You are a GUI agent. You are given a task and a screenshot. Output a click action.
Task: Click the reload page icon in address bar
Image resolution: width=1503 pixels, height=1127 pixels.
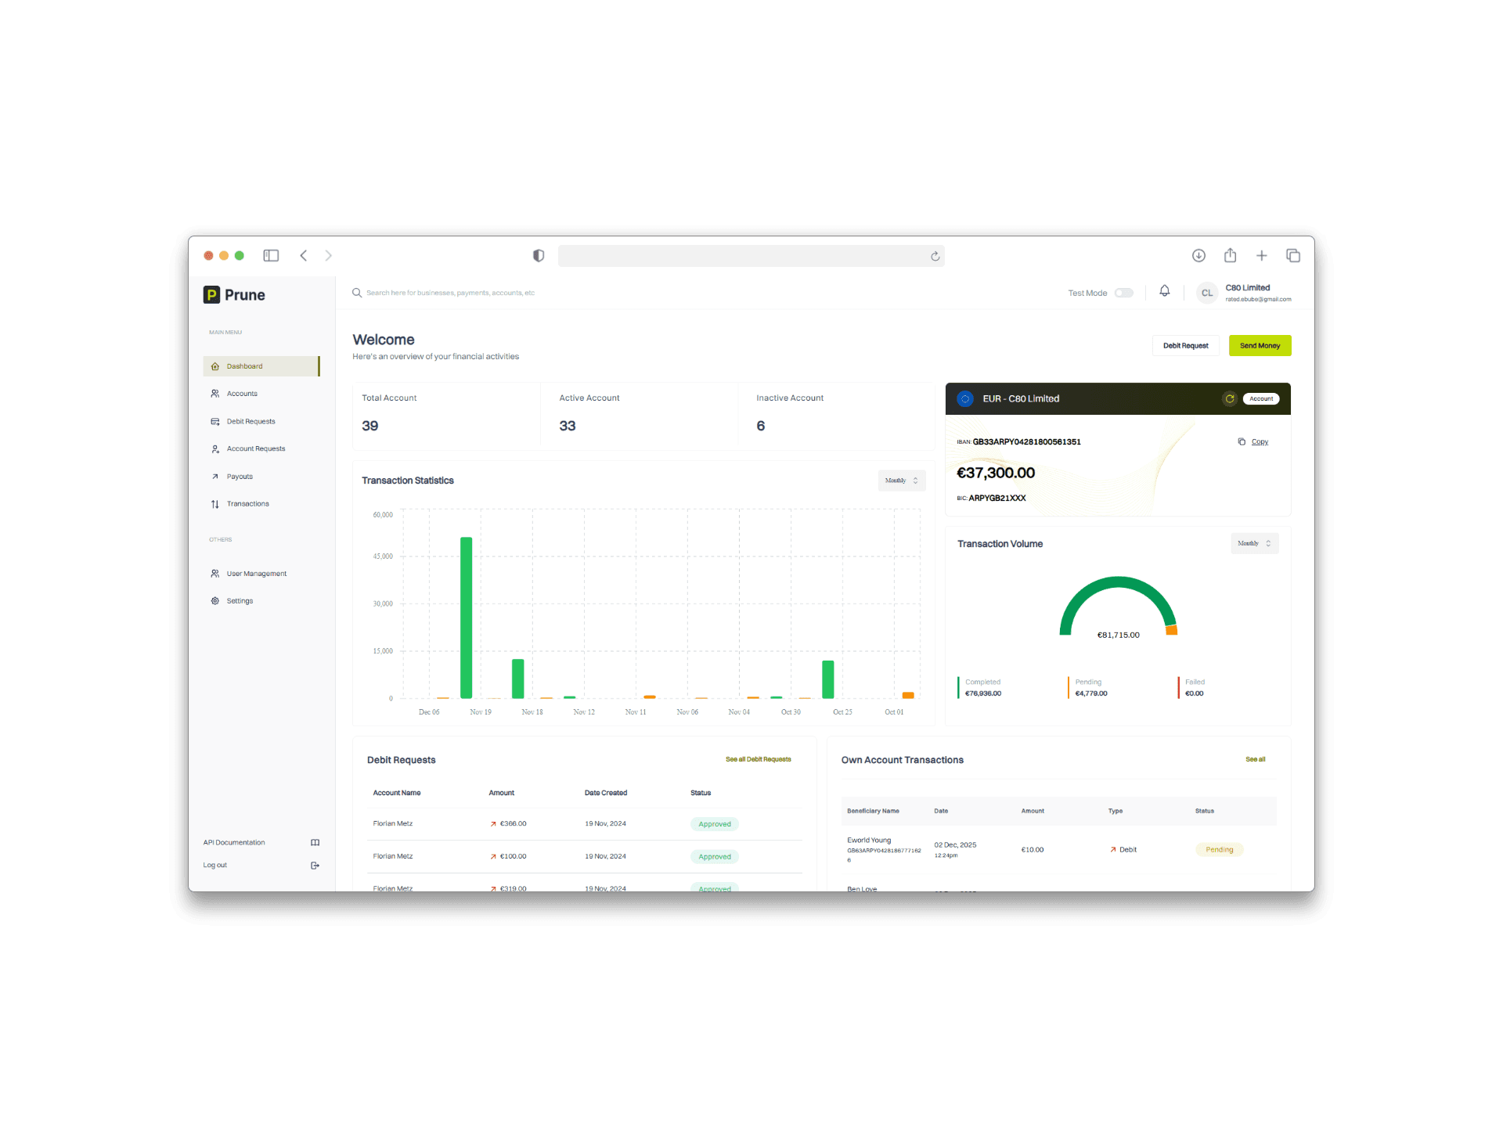point(935,257)
